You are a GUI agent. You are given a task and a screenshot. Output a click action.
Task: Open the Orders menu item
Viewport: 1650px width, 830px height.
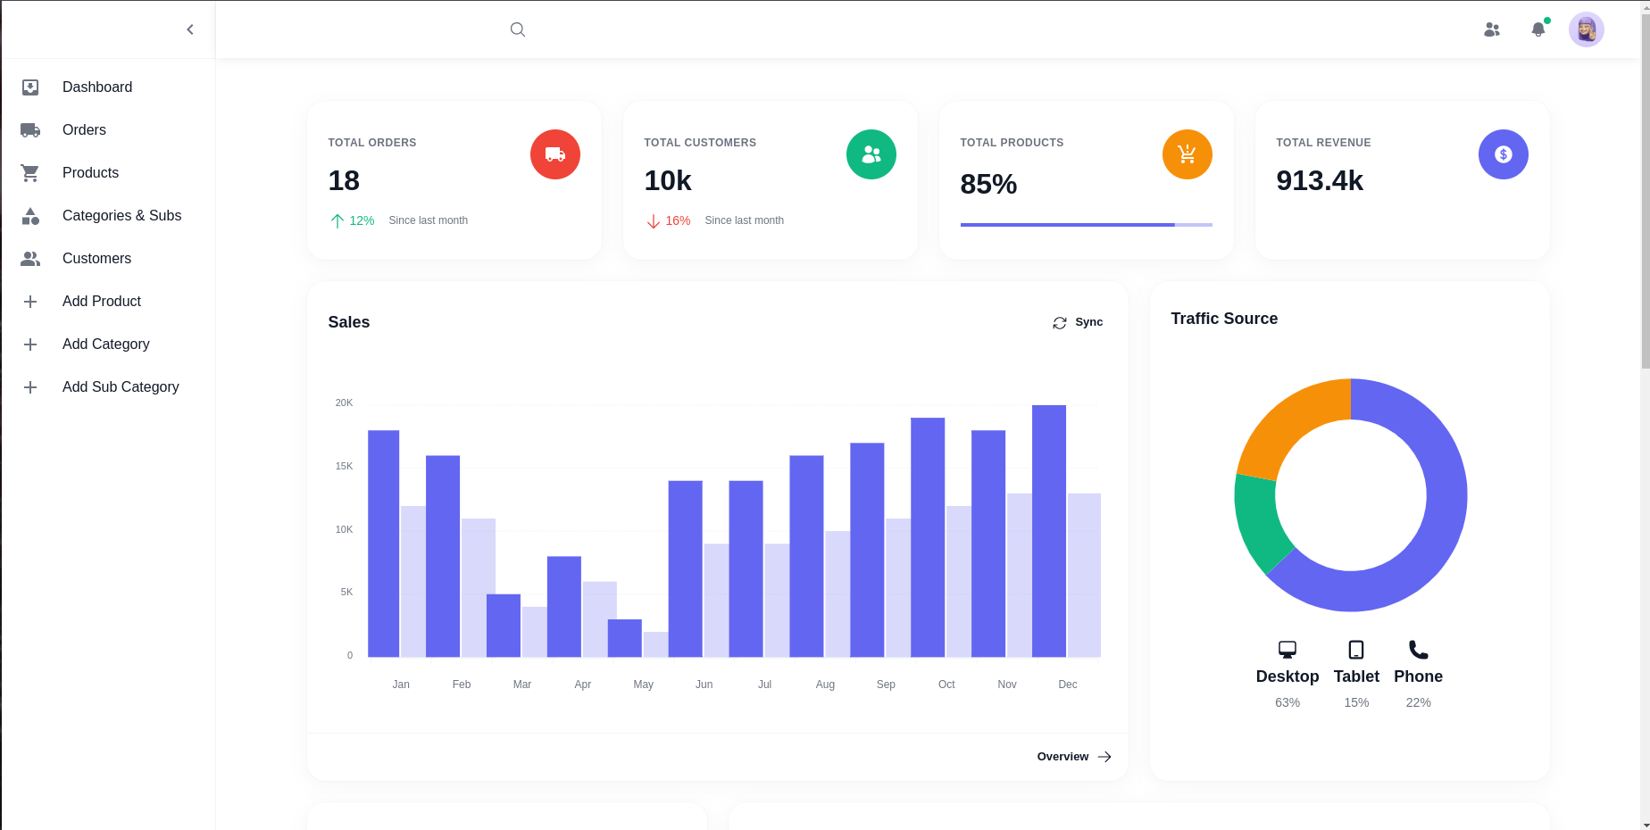pyautogui.click(x=84, y=129)
